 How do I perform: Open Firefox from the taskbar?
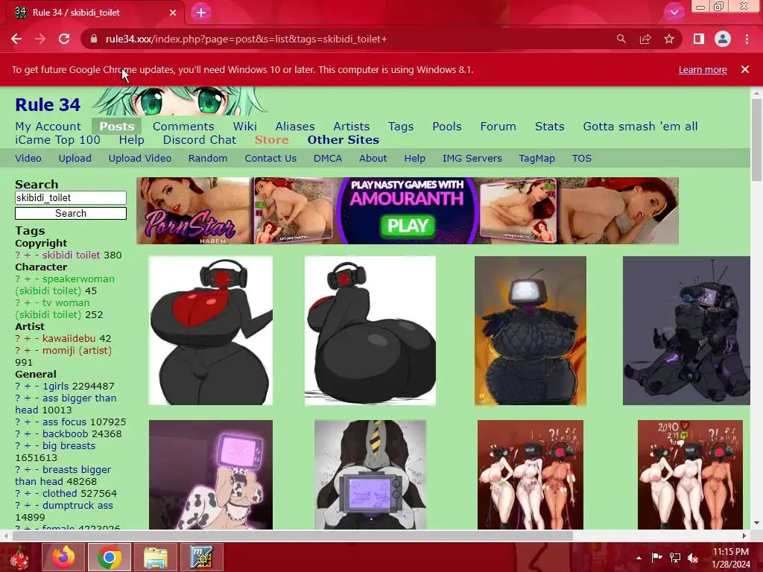pyautogui.click(x=64, y=557)
